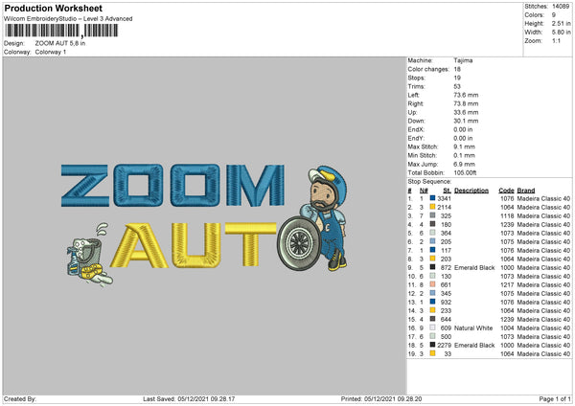Image resolution: width=575 pixels, height=406 pixels.
Task: Click the Left value 73.6 mm
Action: click(466, 95)
